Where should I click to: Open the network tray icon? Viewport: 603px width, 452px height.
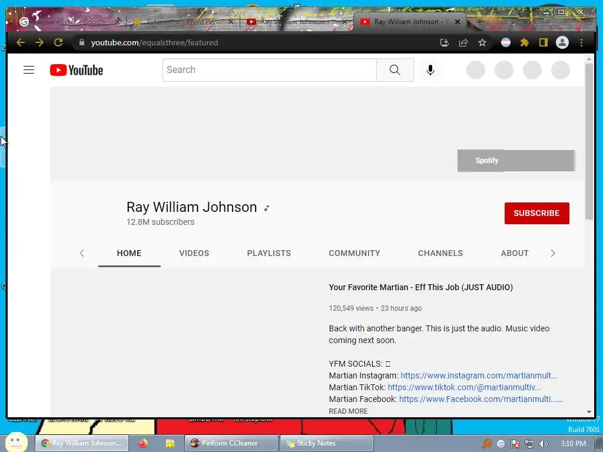pyautogui.click(x=529, y=444)
